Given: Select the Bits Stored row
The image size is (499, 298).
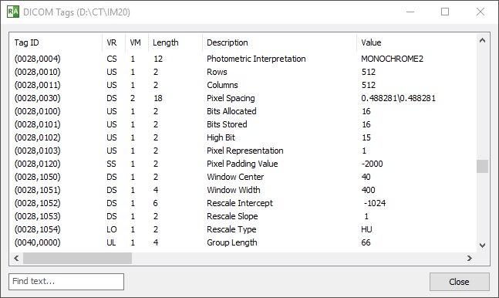Looking at the screenshot, I should (243, 124).
